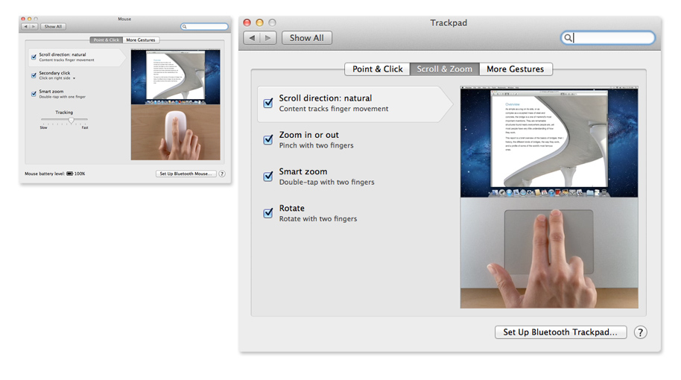
Task: Click 'Mouse battery level:' label
Action: pos(45,174)
